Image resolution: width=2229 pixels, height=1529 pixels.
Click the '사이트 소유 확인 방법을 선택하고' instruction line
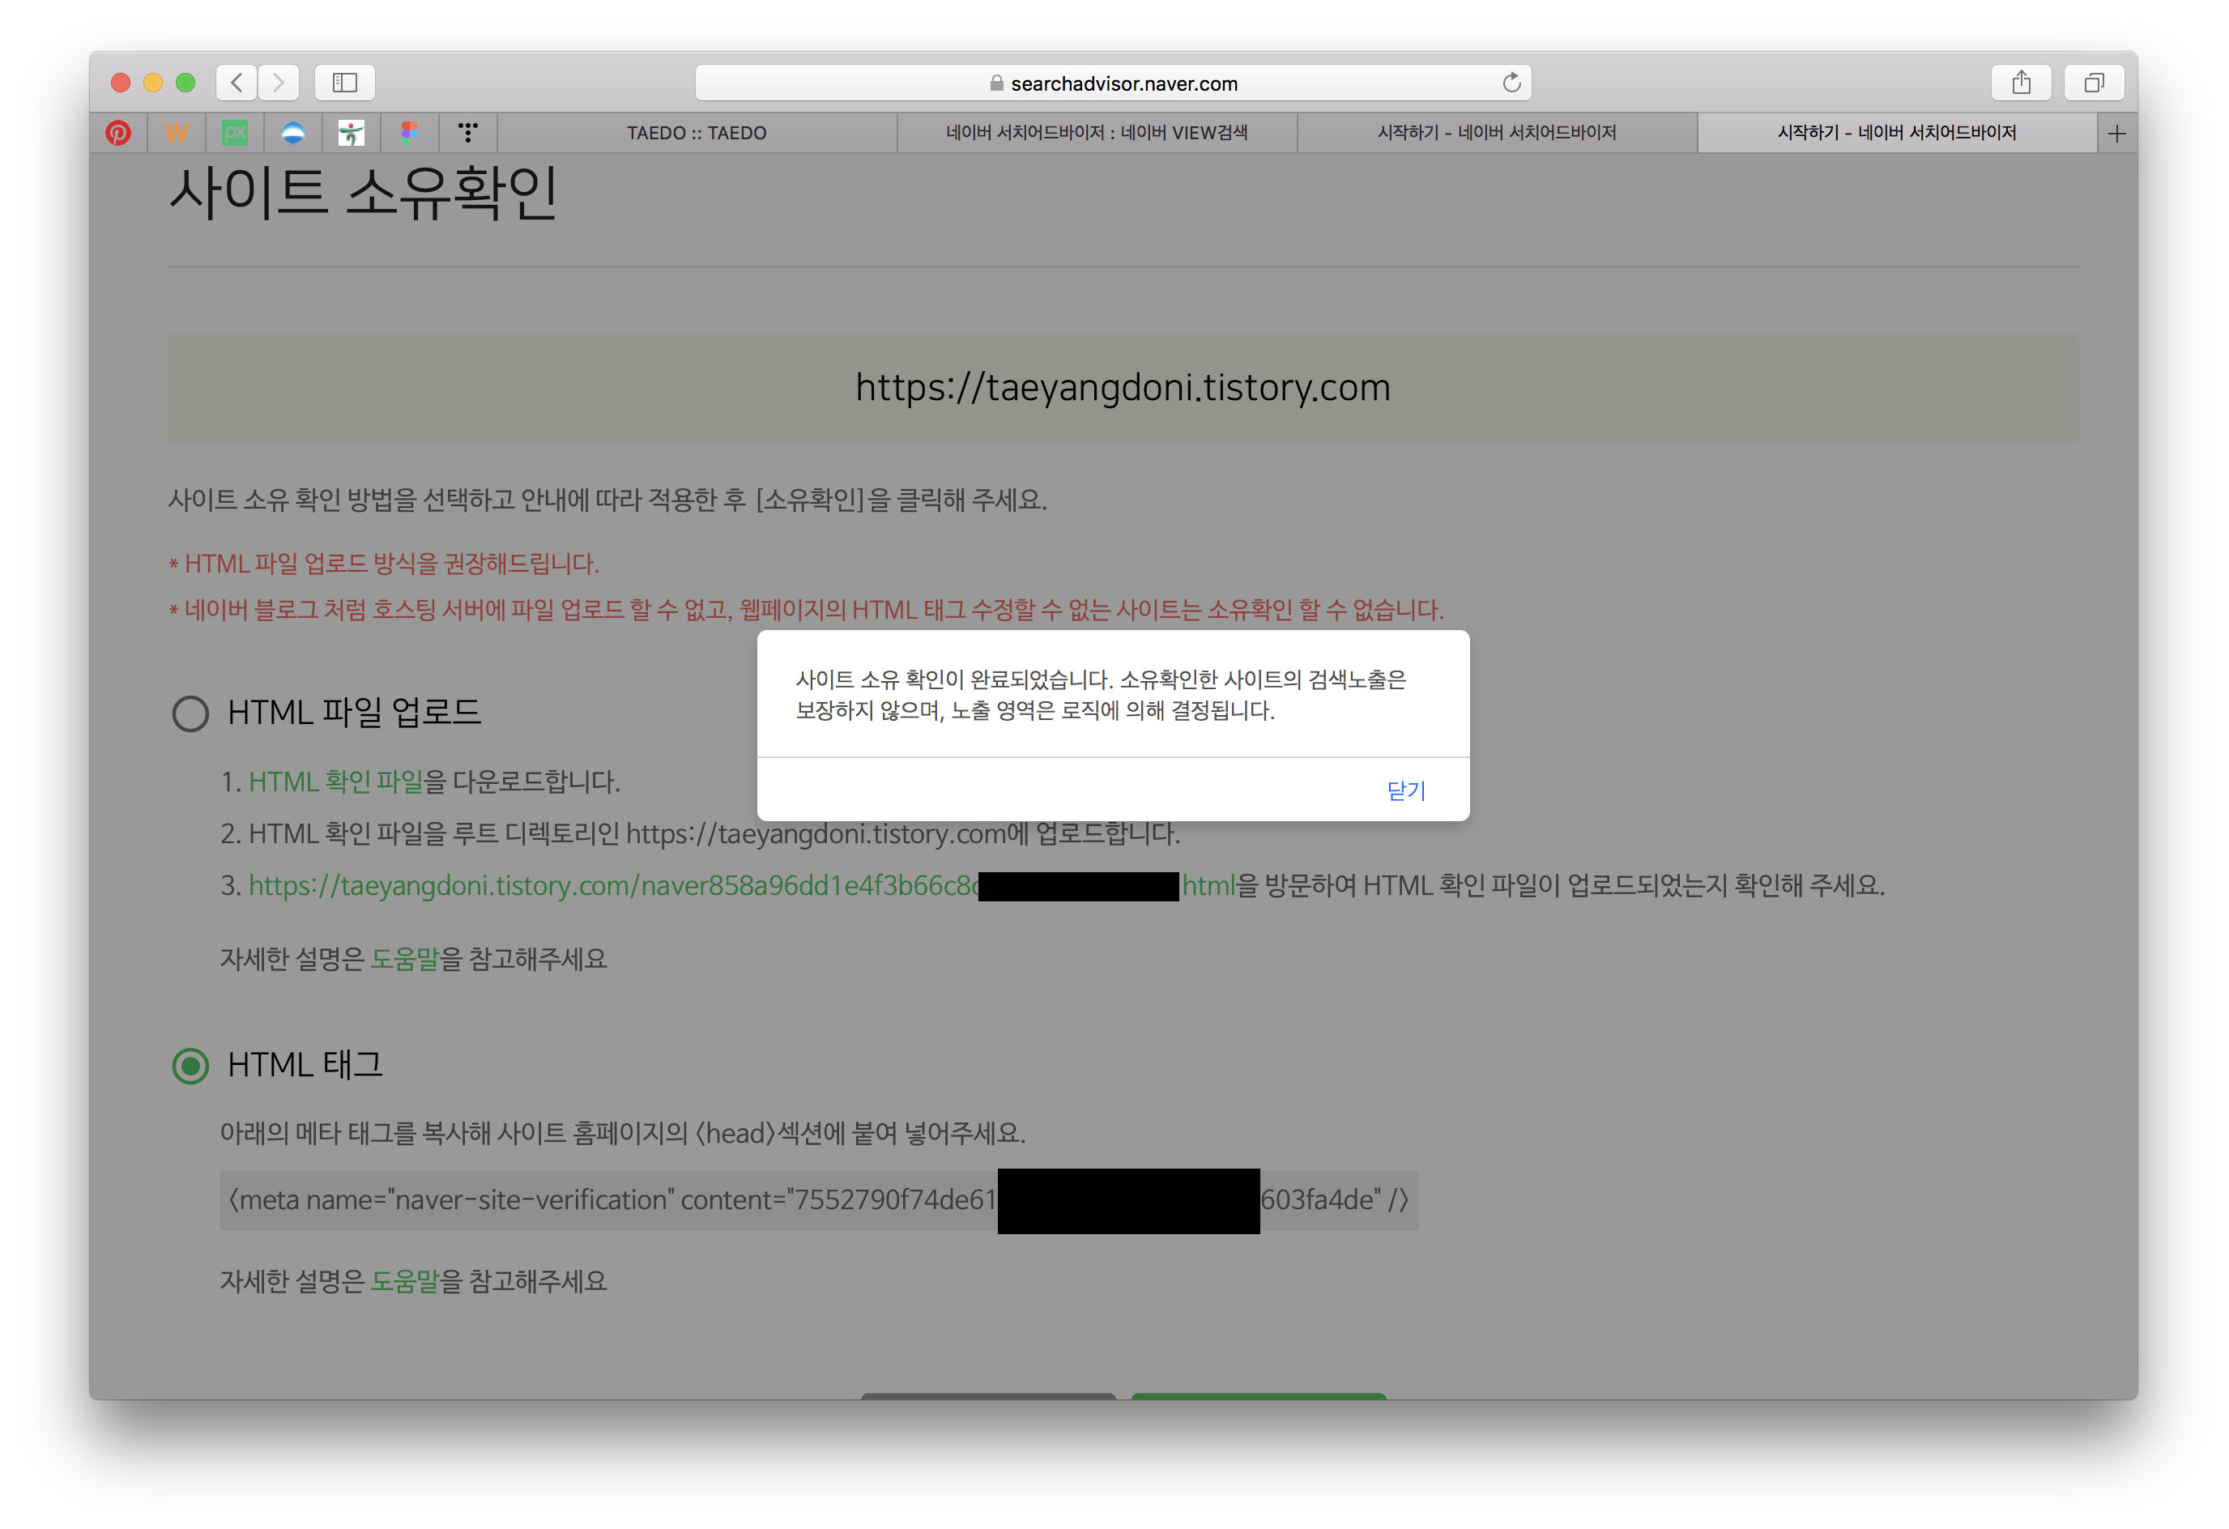click(607, 500)
